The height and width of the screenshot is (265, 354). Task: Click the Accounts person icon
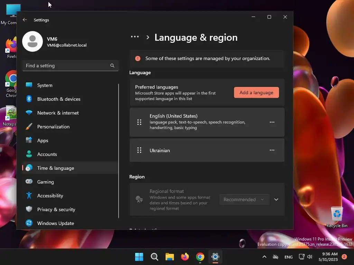click(x=29, y=154)
